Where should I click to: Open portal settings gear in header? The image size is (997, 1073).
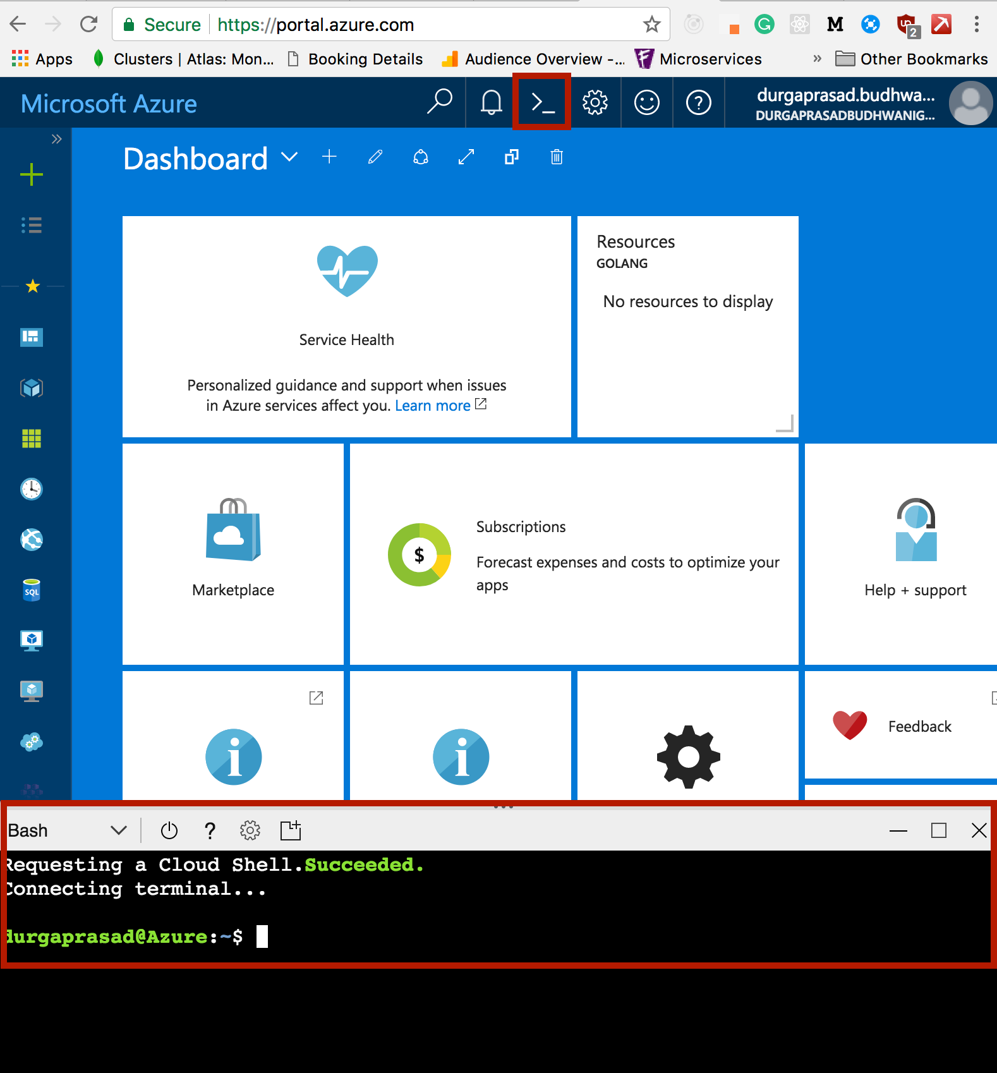click(x=595, y=102)
